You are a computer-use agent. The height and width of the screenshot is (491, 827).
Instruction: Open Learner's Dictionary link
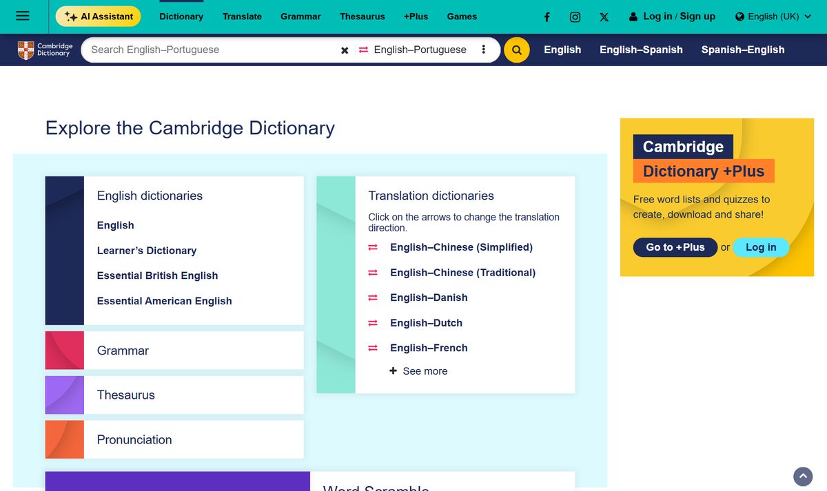[x=147, y=251]
